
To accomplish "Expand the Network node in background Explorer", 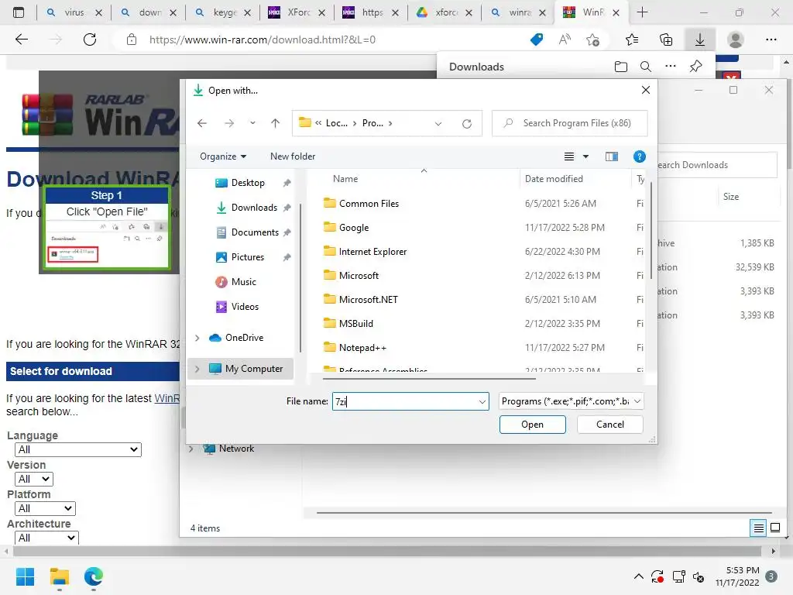I will point(191,449).
